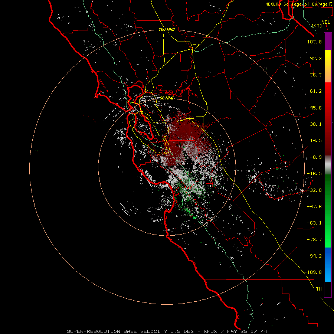Image resolution: width=334 pixels, height=334 pixels.
Task: Click the Super-Resolution Base Velocity caption text
Action: click(167, 331)
